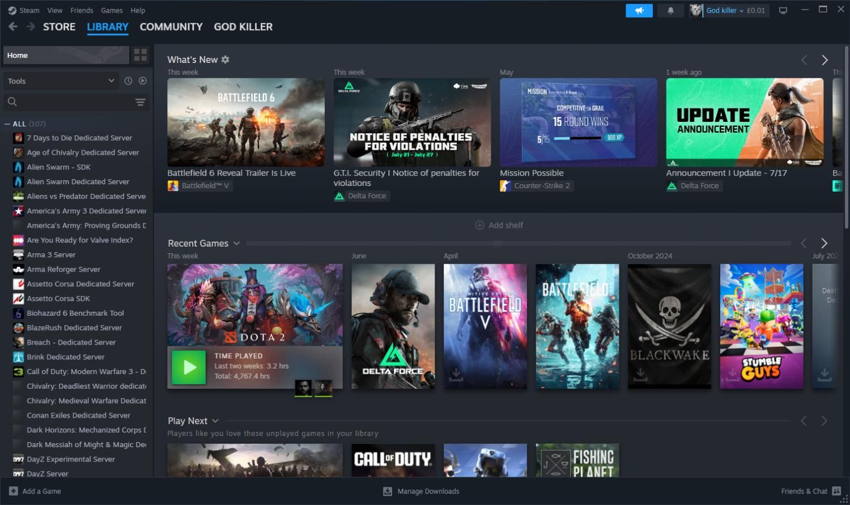Image resolution: width=850 pixels, height=505 pixels.
Task: Expand the Play Next shelf dropdown
Action: pyautogui.click(x=215, y=421)
